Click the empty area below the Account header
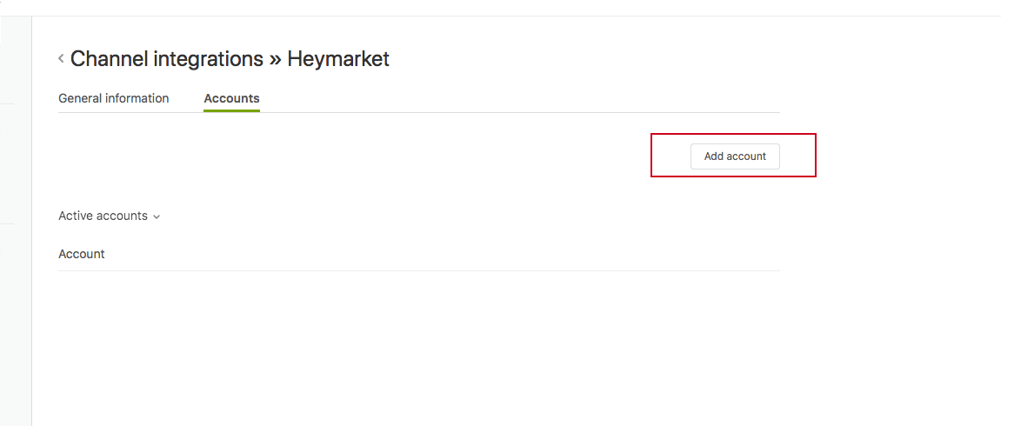This screenshot has height=426, width=1014. tap(417, 339)
